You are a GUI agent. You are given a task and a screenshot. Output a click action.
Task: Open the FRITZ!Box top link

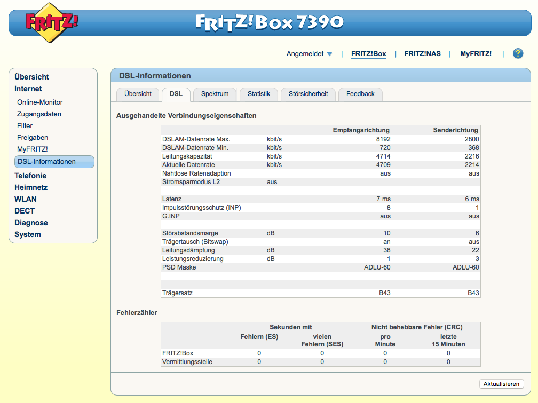(x=368, y=54)
